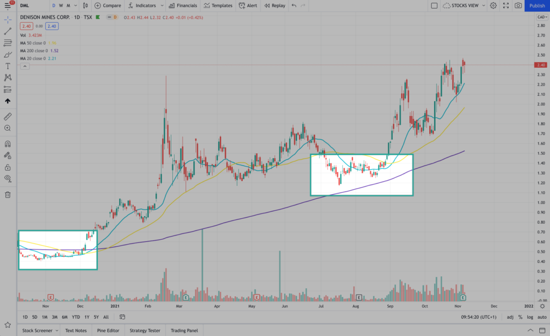Screen dimensions: 550x336
Task: Select the Text annotation tool
Action: click(x=8, y=66)
